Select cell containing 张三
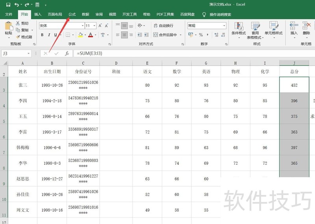This screenshot has width=315, height=224. (23, 85)
